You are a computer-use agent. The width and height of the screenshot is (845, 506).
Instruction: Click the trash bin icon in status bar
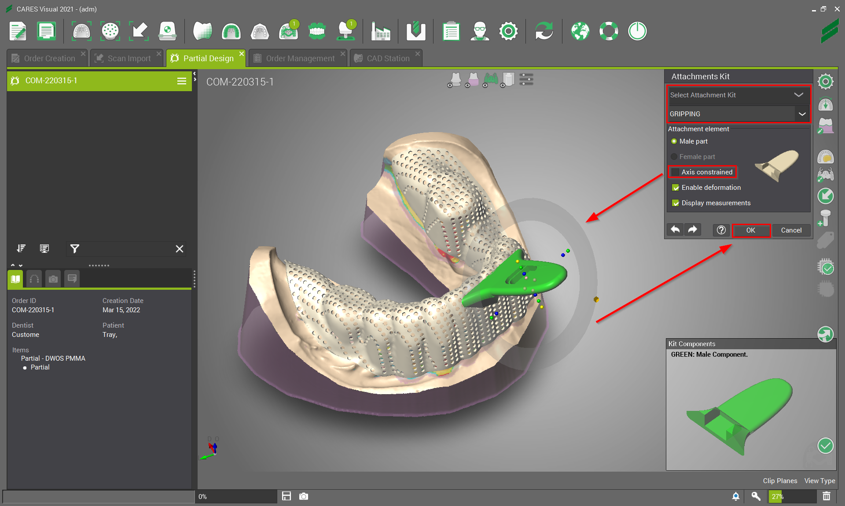pyautogui.click(x=827, y=496)
